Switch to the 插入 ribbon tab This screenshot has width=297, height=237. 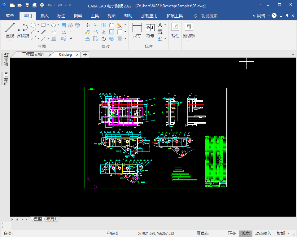coord(45,16)
